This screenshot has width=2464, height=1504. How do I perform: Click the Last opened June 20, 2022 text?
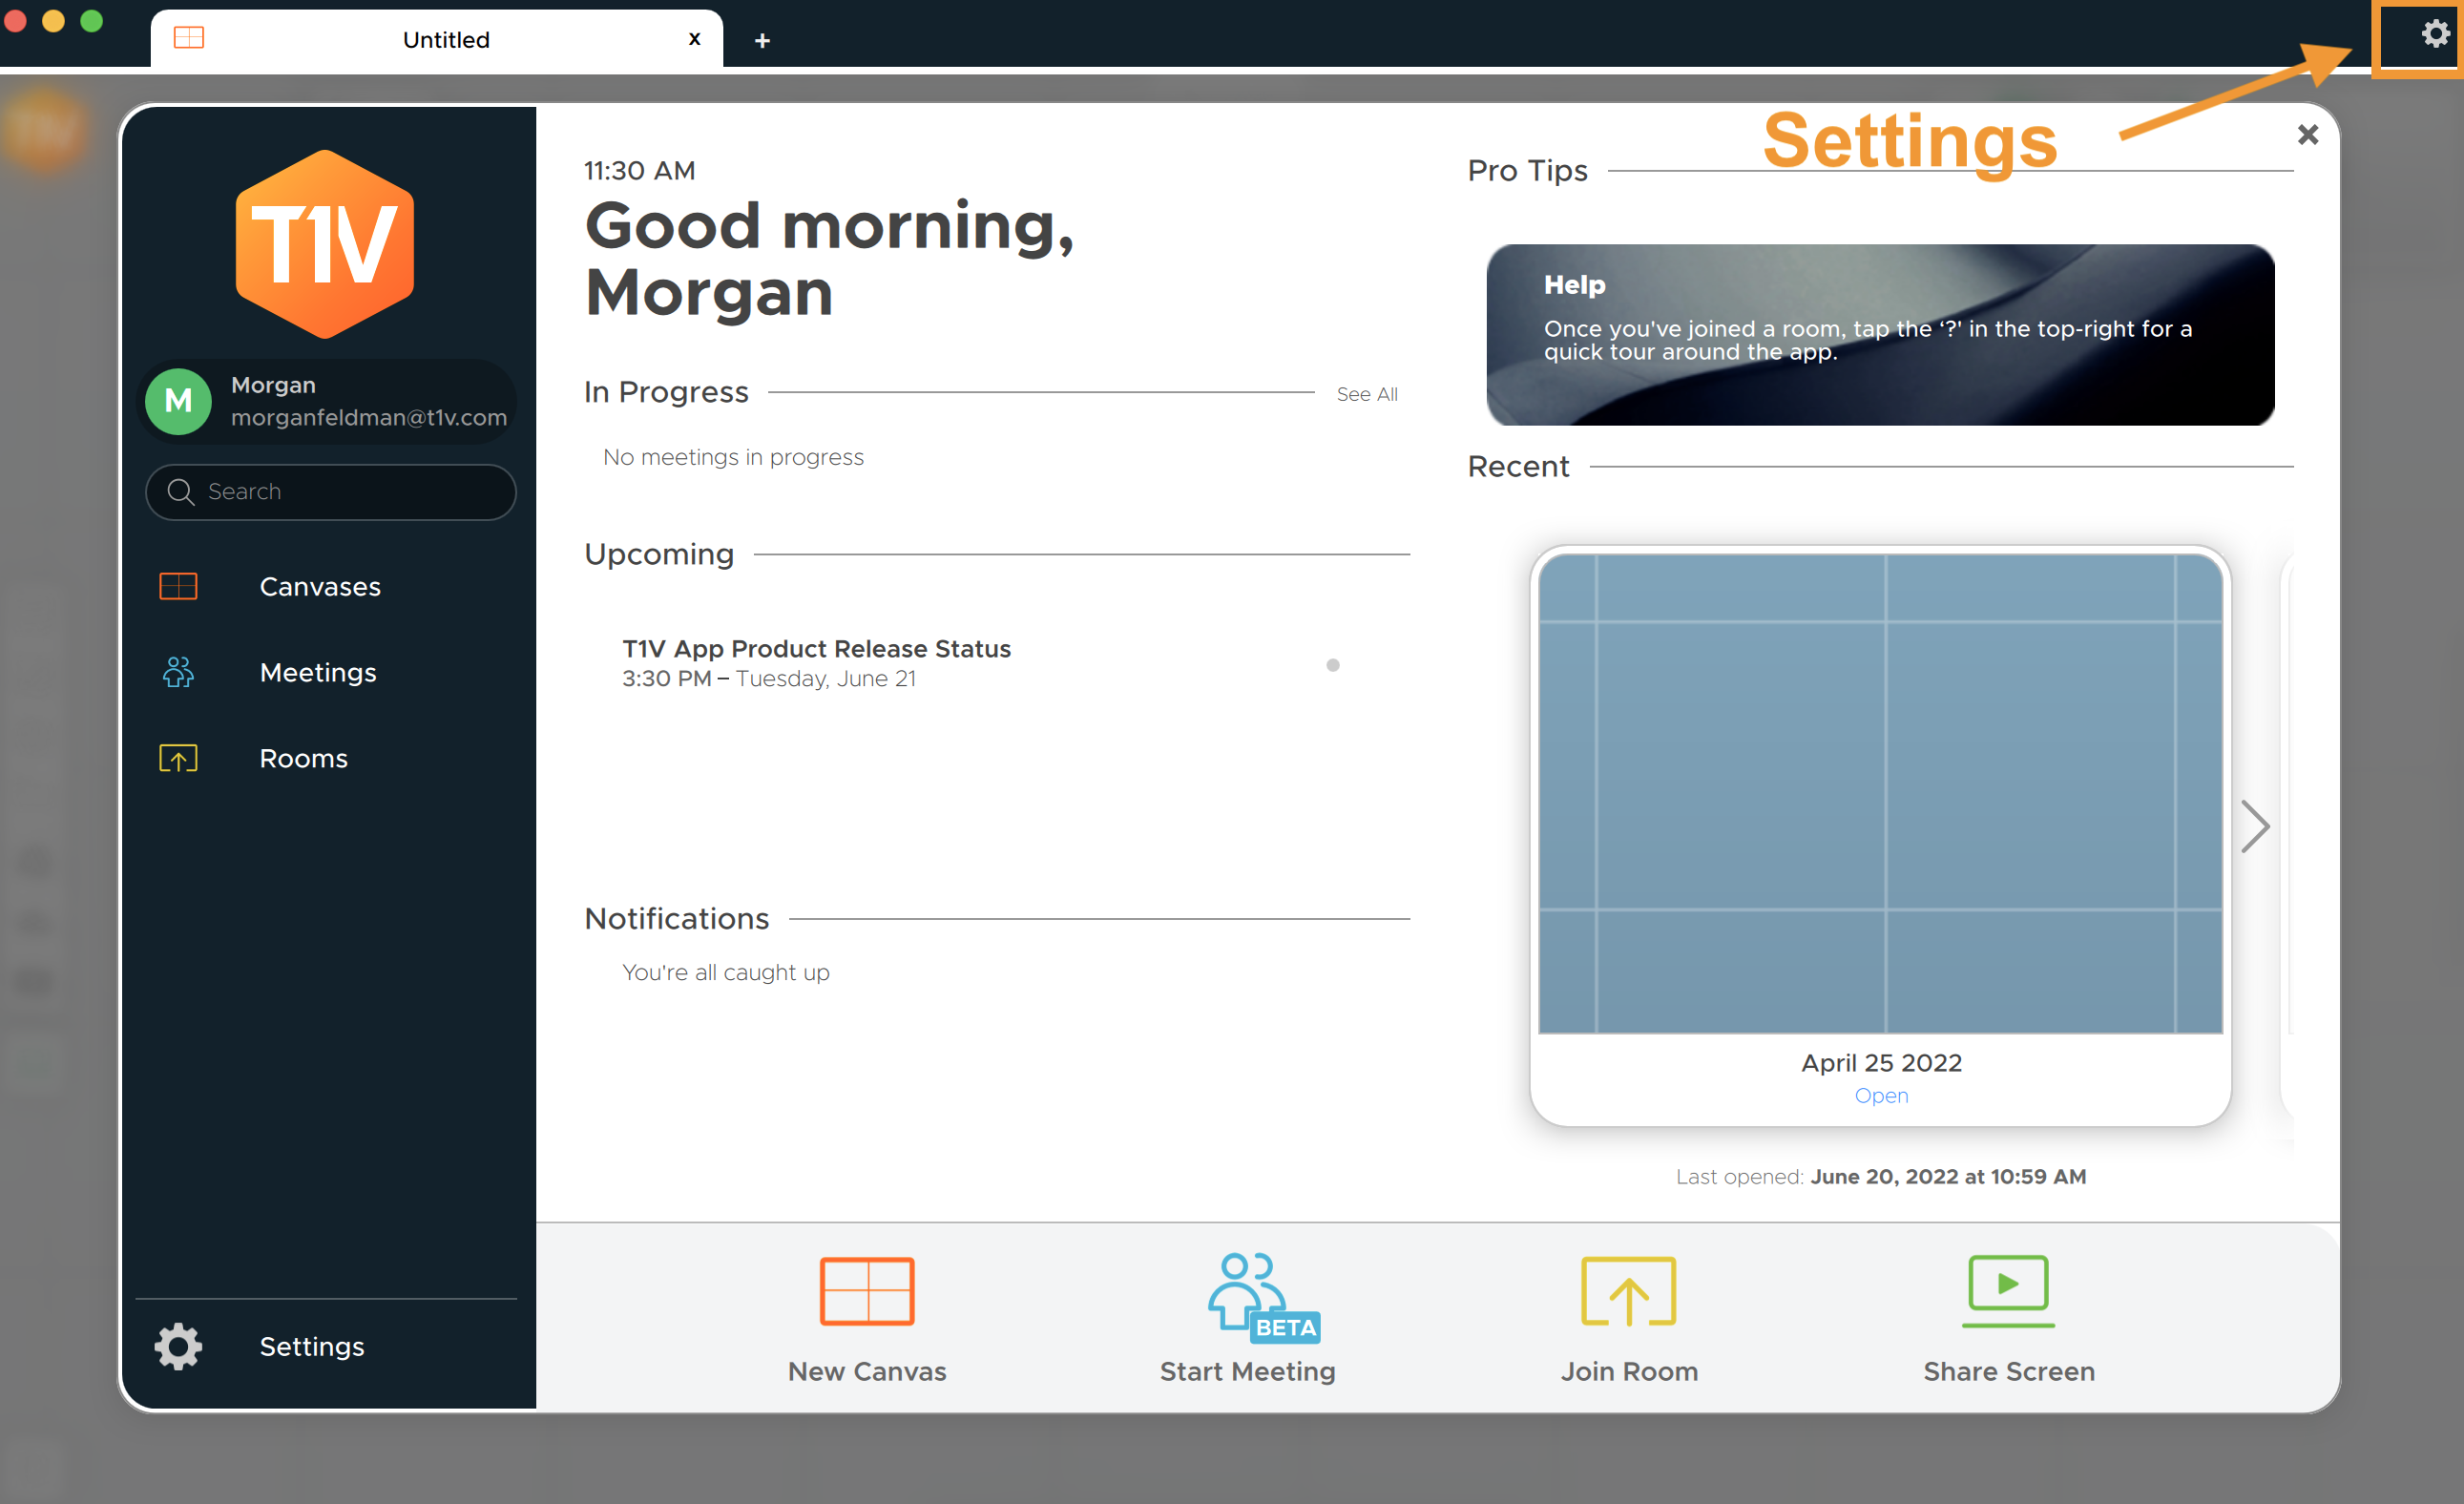point(1880,1177)
